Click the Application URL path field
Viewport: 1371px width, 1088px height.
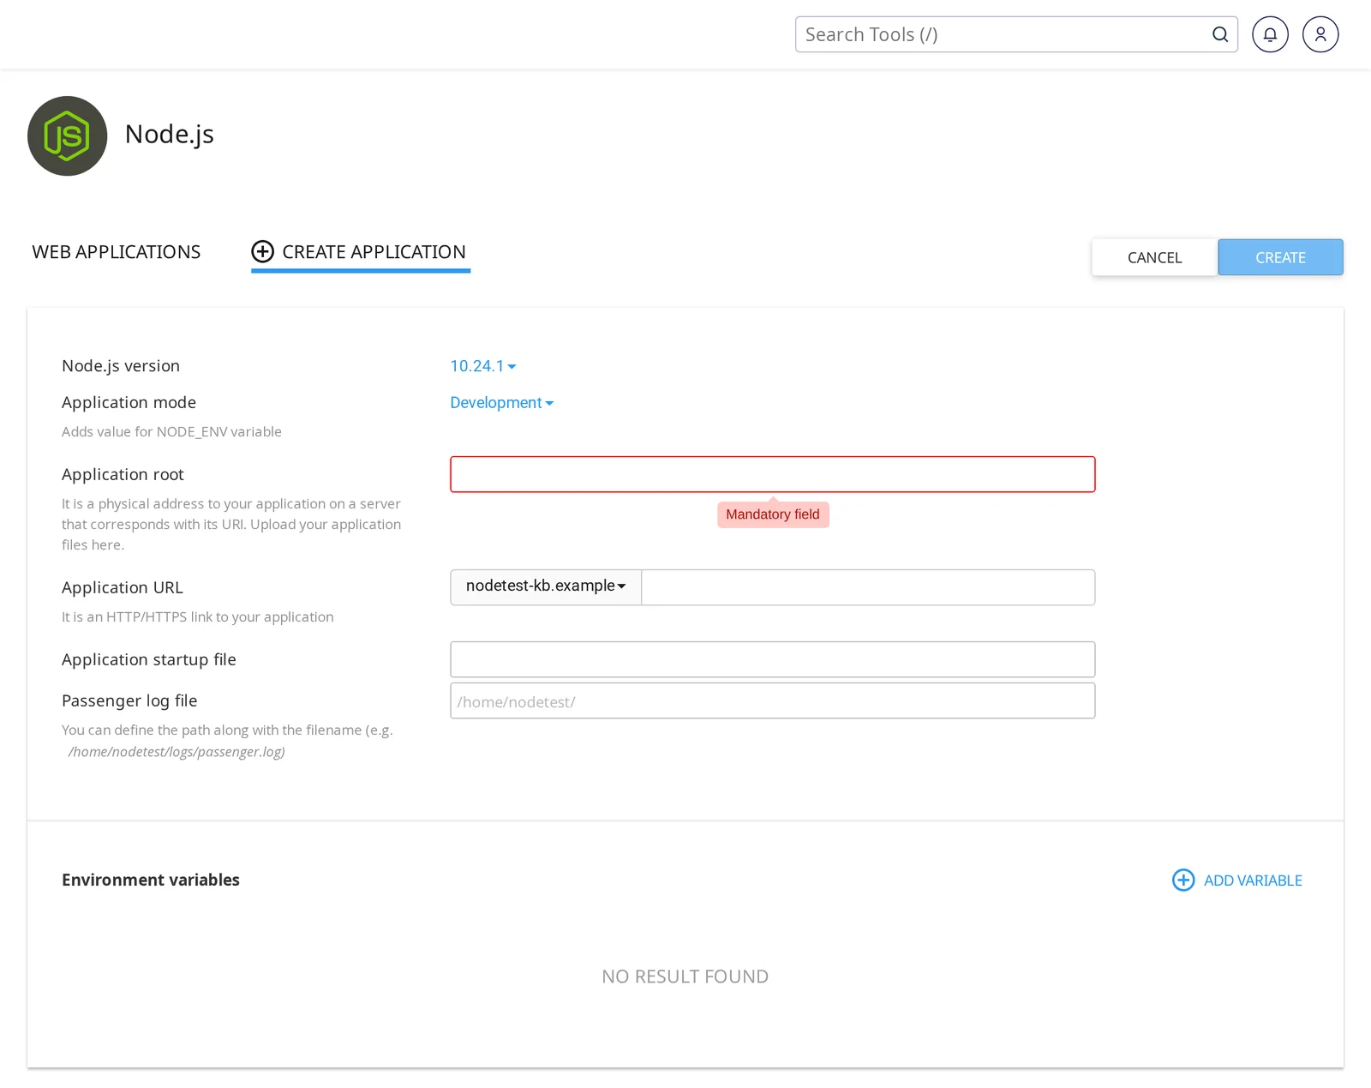pyautogui.click(x=868, y=587)
